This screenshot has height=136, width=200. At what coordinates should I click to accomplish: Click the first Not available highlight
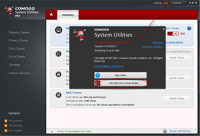coord(16,121)
